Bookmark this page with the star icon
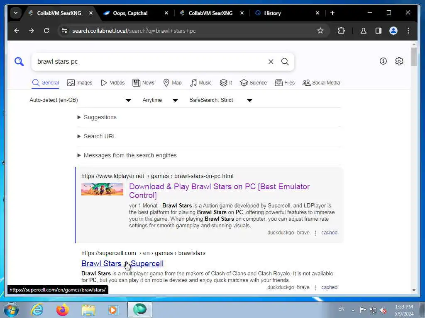 [320, 31]
